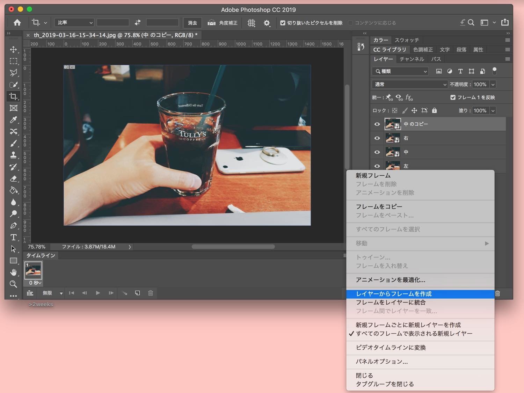
Task: Select the Quick Selection tool
Action: tap(13, 85)
